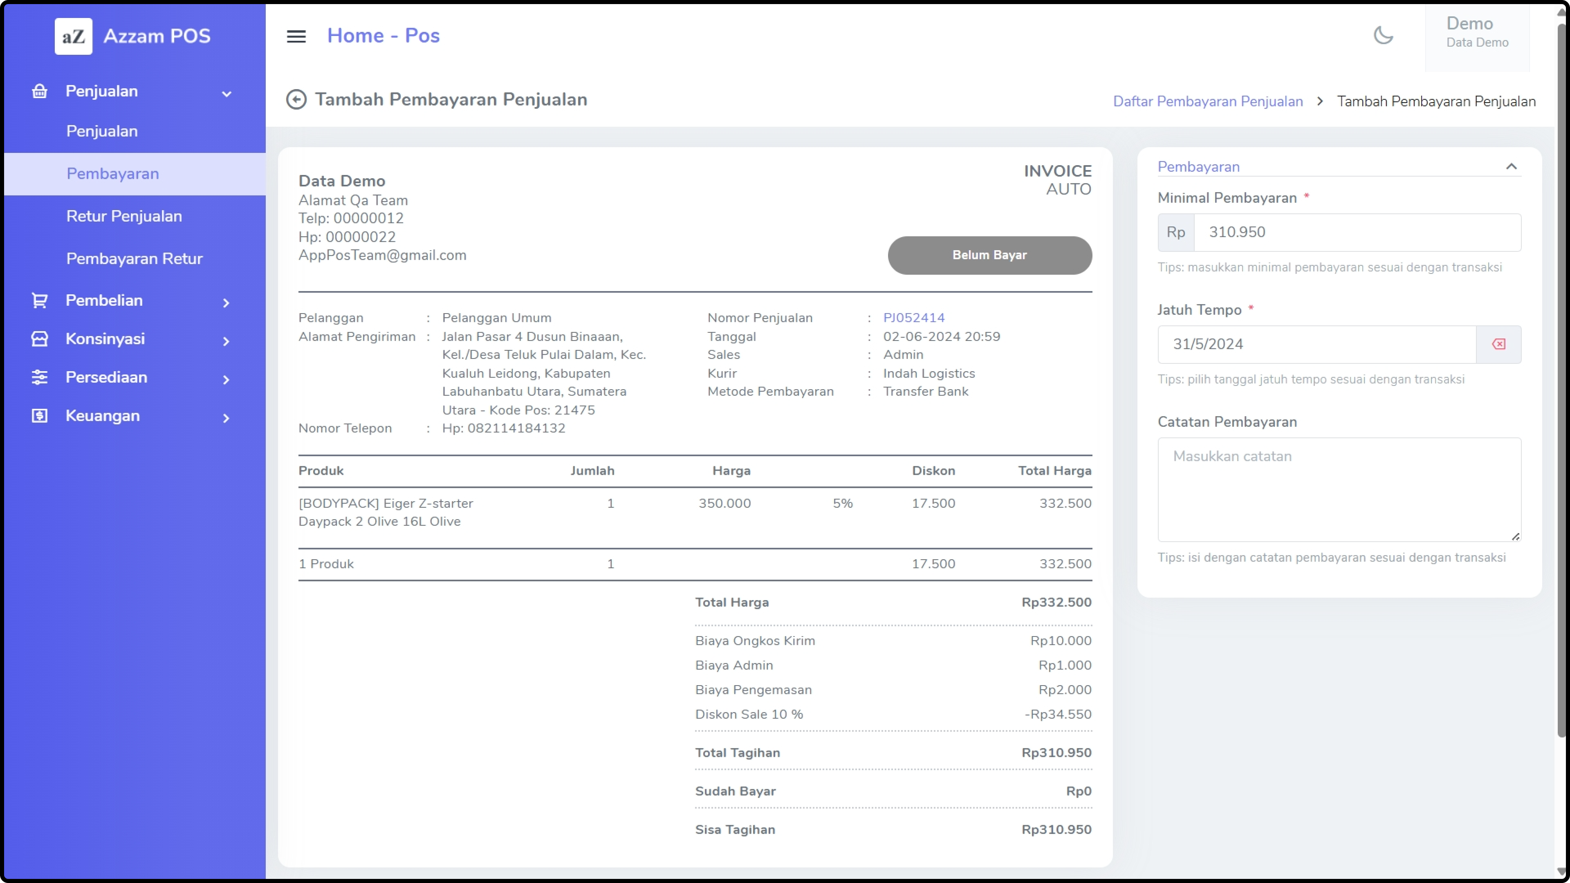Open Retur Penjualan menu item
This screenshot has width=1570, height=883.
tap(124, 216)
